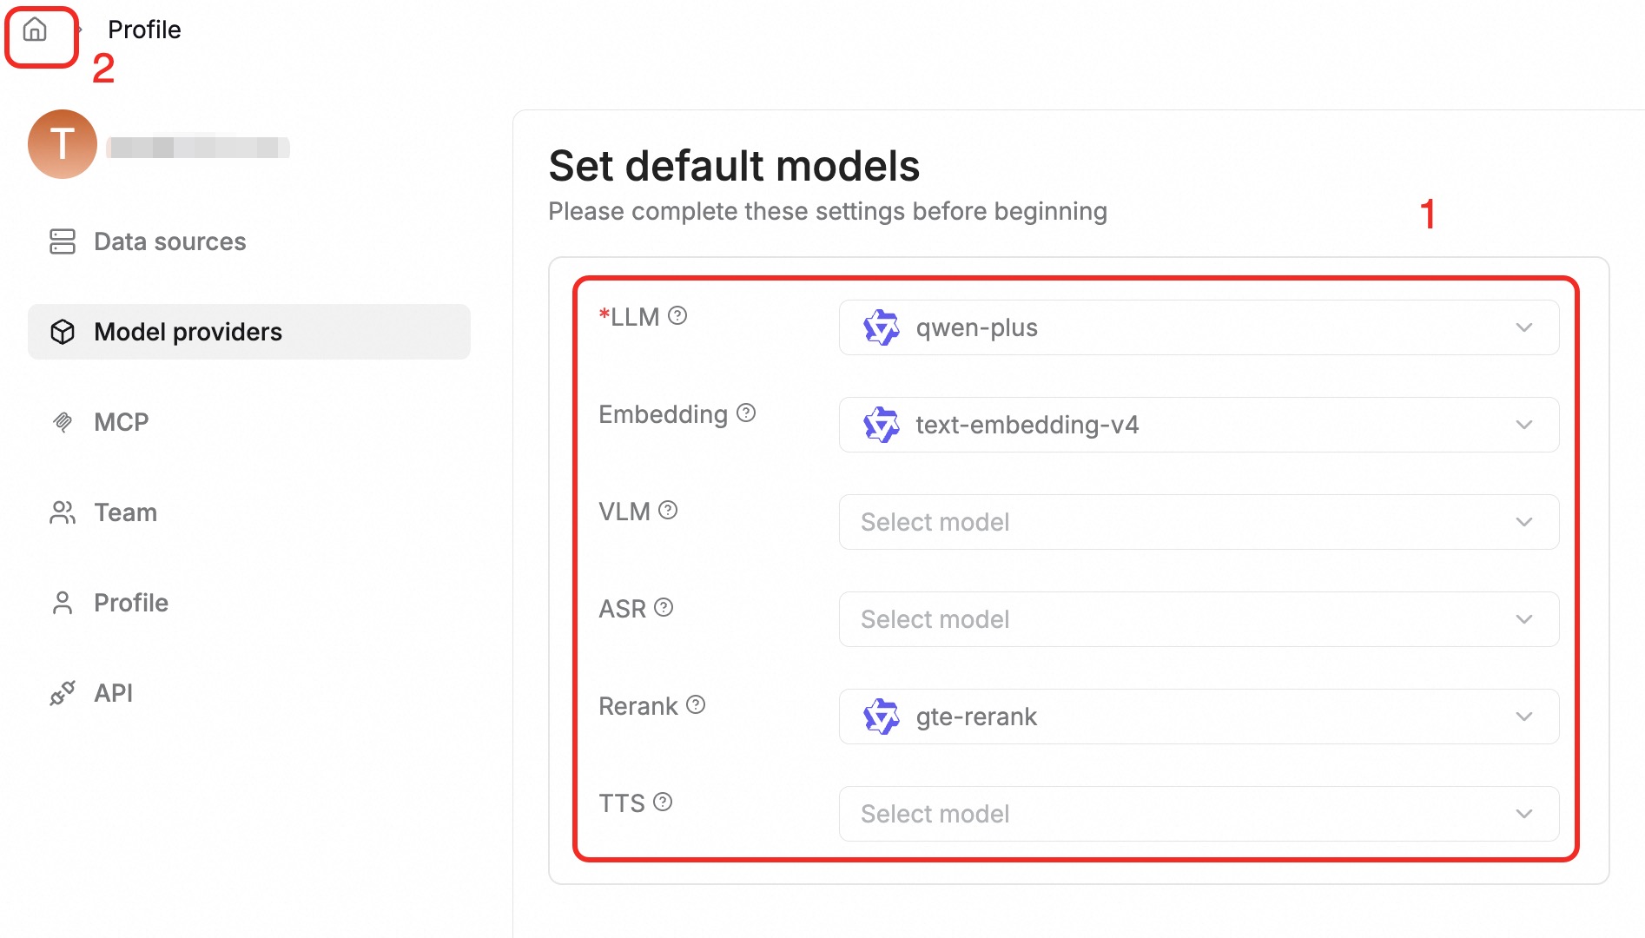Screen dimensions: 1645x938
Task: Expand the TTS Select model dropdown
Action: pyautogui.click(x=1199, y=814)
